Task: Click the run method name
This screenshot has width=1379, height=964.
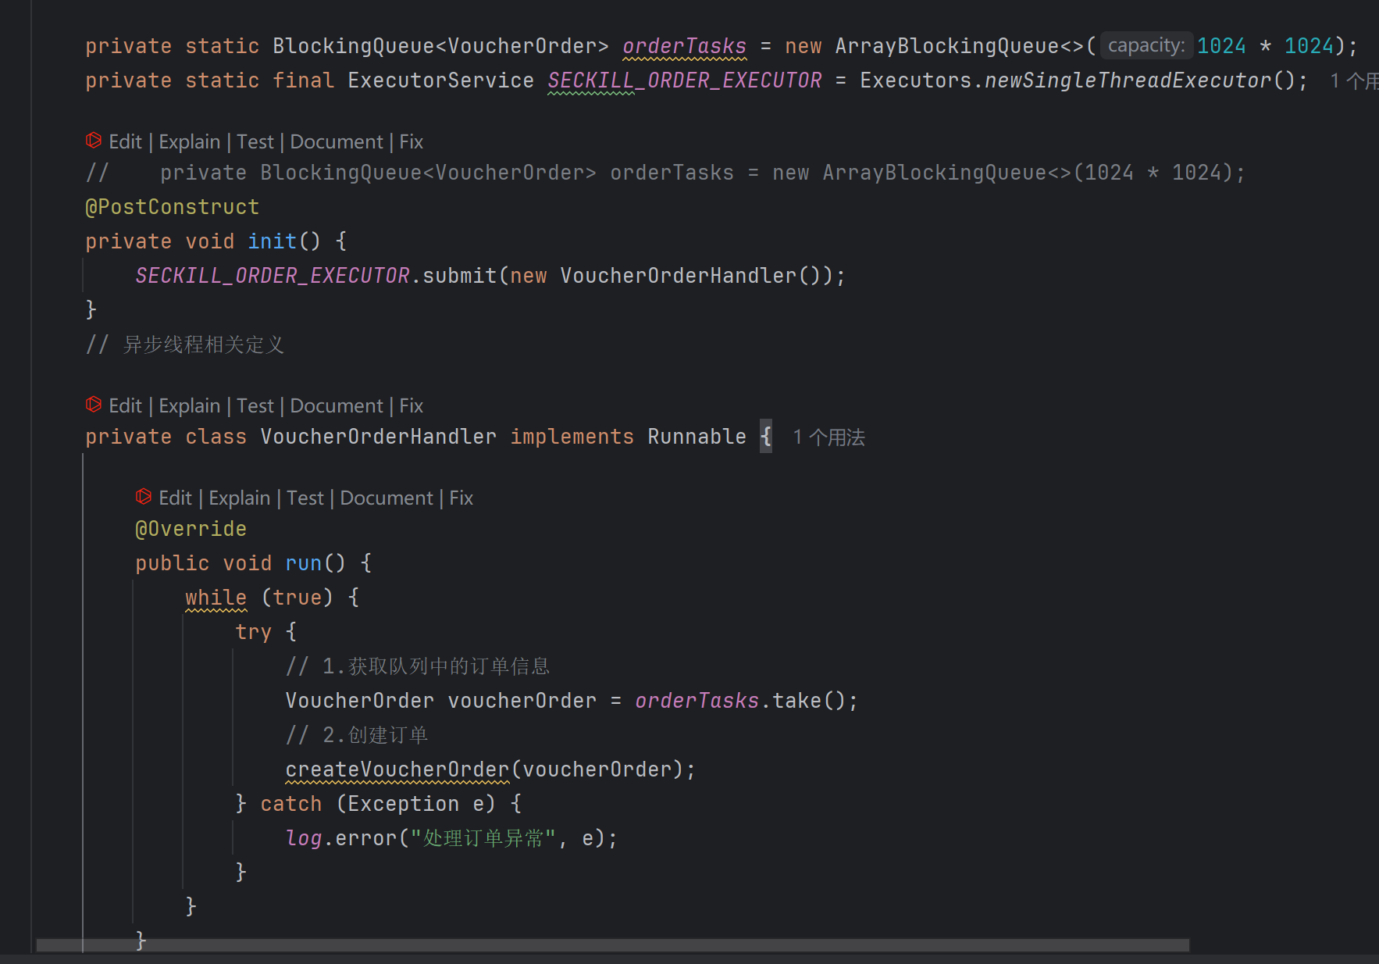Action: coord(304,563)
